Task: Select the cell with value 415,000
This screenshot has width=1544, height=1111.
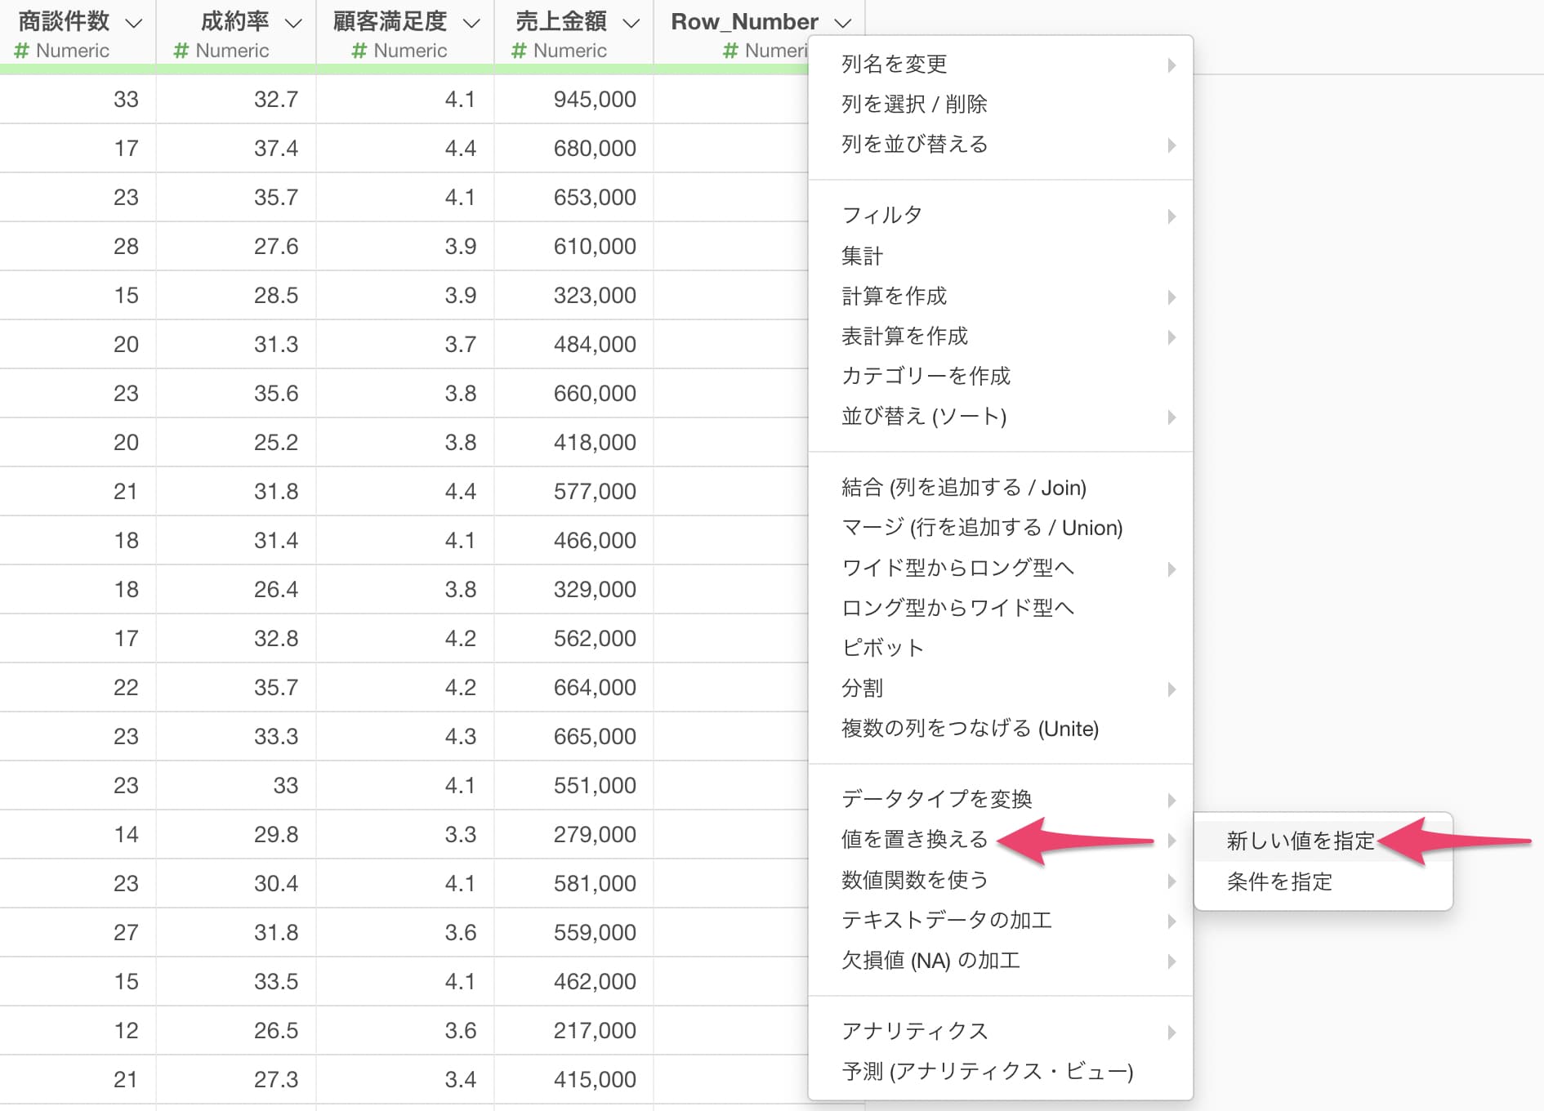Action: click(573, 1080)
